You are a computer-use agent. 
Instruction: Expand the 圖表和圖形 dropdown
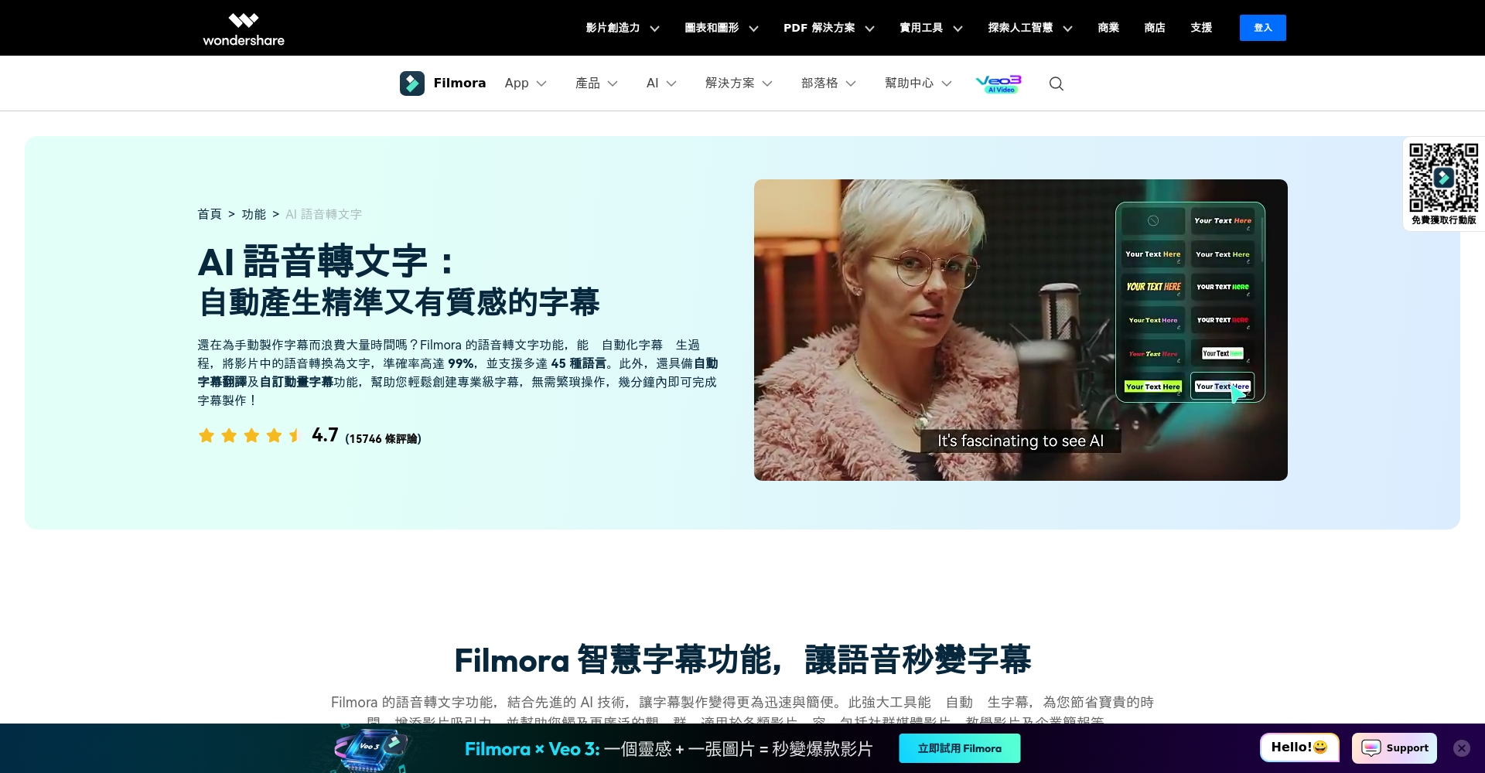pos(722,28)
